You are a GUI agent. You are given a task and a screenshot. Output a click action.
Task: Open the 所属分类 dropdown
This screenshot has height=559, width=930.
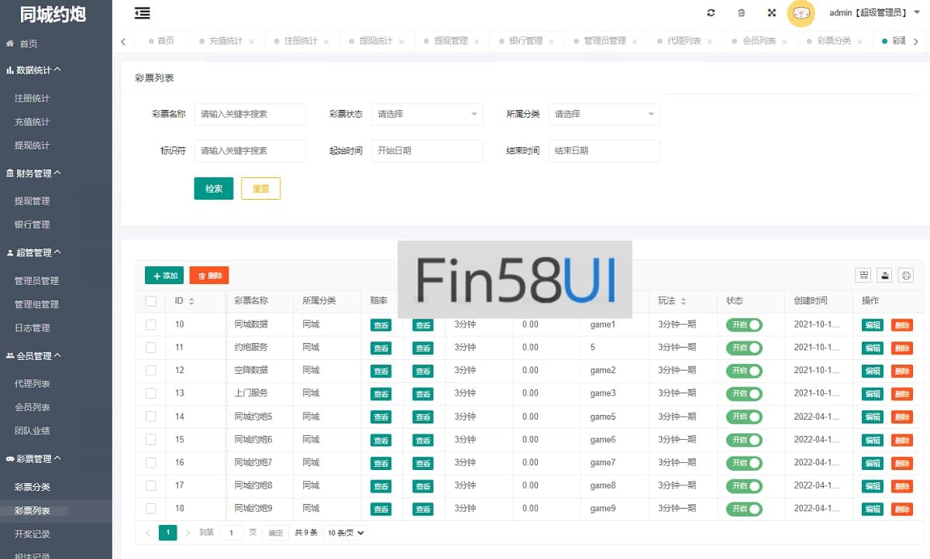[x=604, y=115]
